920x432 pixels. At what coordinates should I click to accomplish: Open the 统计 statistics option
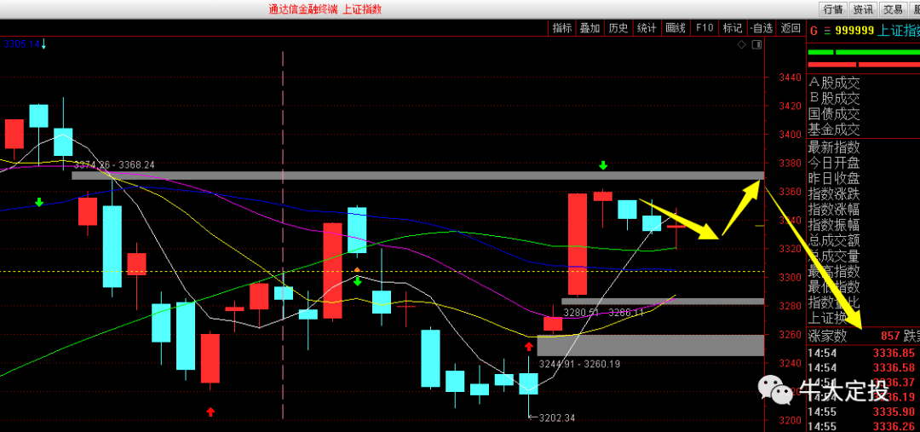(647, 27)
